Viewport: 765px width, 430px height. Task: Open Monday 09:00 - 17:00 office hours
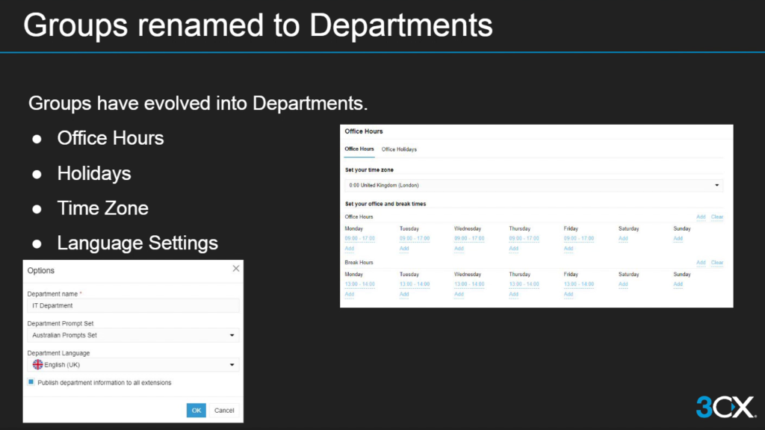[359, 239]
